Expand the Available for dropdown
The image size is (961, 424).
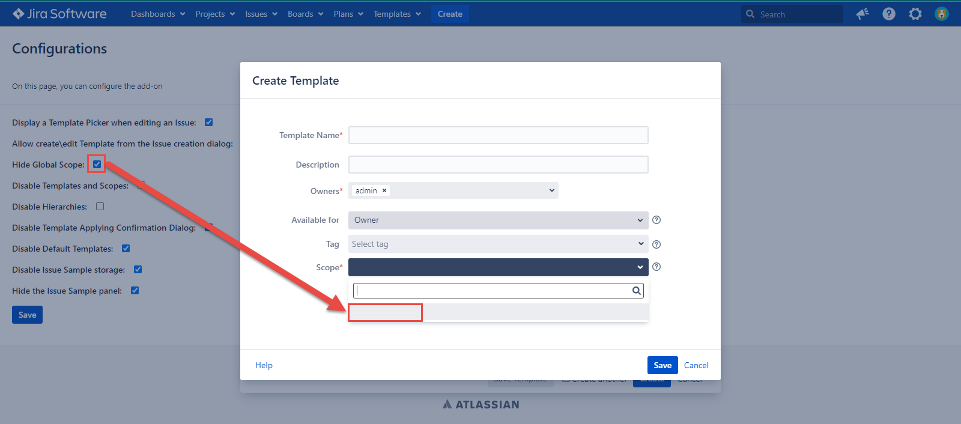498,220
